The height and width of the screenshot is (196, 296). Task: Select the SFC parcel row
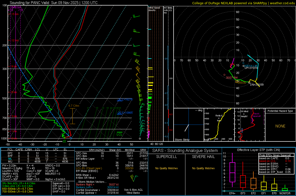point(37,153)
